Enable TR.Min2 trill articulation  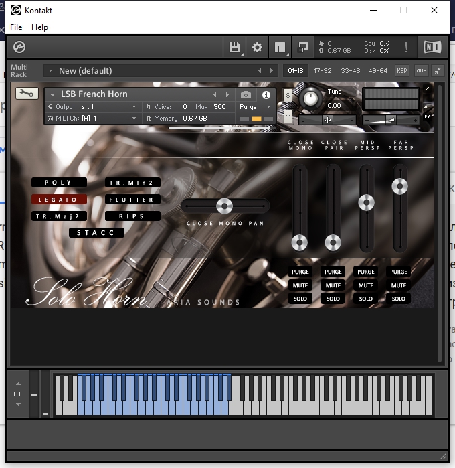132,183
